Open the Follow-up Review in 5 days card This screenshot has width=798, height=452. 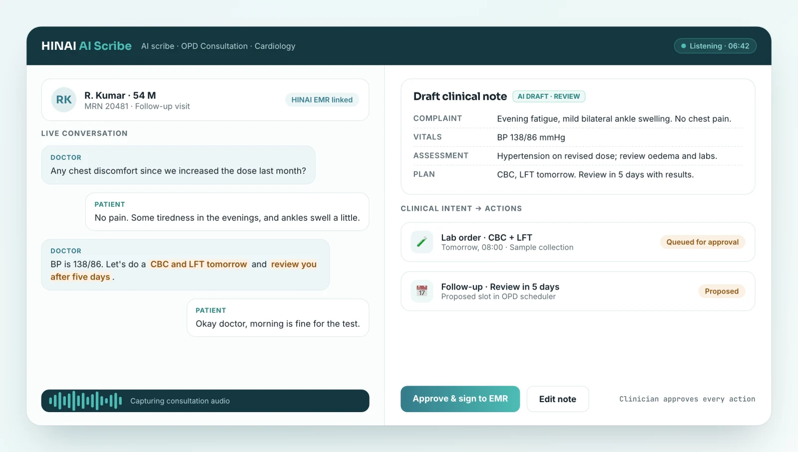[578, 291]
